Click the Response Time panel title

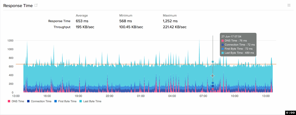pyautogui.click(x=18, y=6)
